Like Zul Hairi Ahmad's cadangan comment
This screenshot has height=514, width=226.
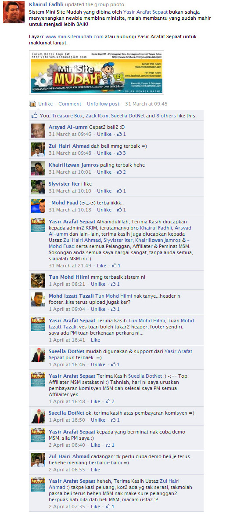point(96,470)
